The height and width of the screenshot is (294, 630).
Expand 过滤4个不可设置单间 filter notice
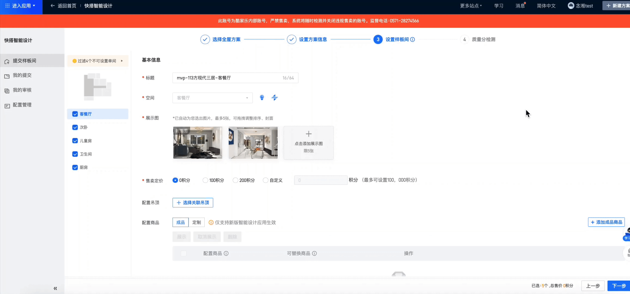pos(98,61)
